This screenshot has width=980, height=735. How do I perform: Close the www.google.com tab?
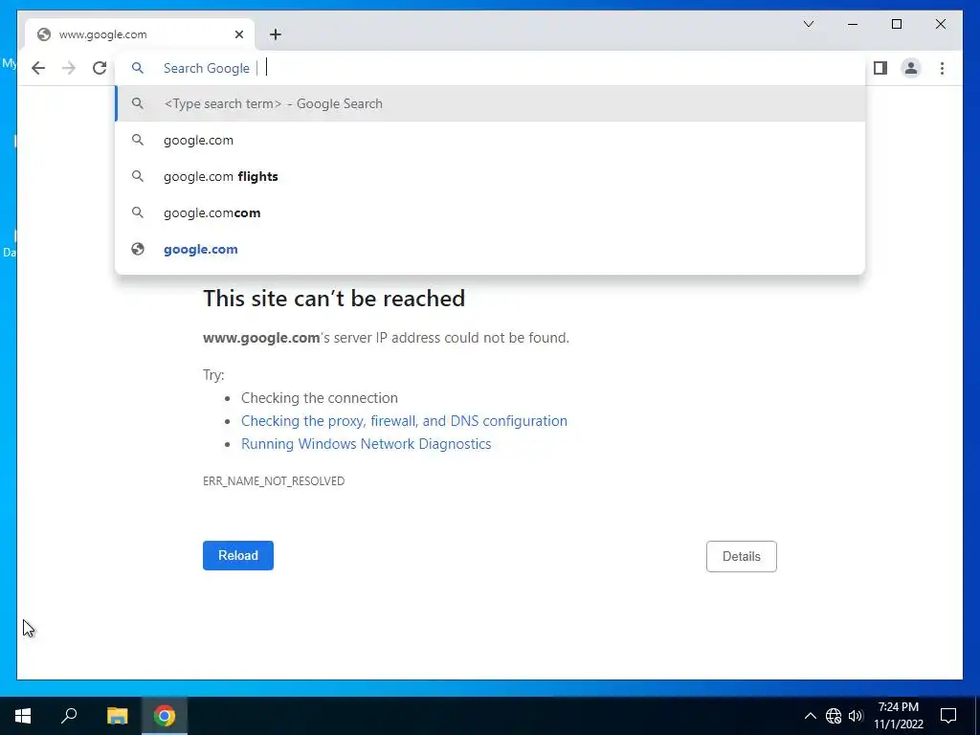(x=238, y=34)
